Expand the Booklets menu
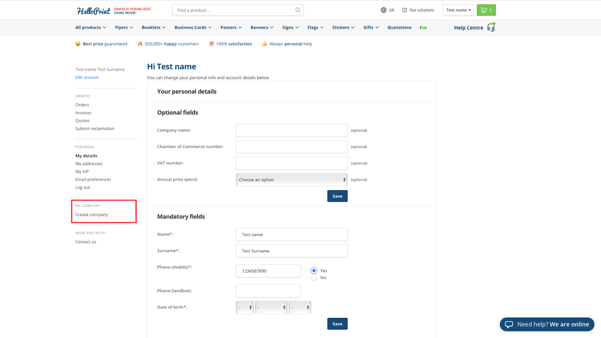The image size is (601, 338). pyautogui.click(x=154, y=27)
